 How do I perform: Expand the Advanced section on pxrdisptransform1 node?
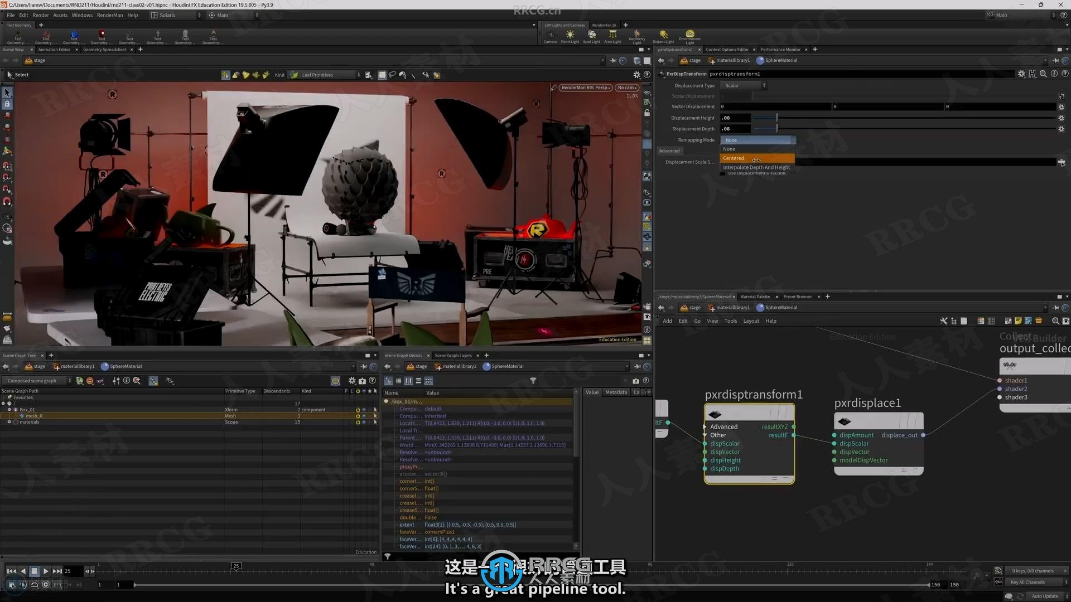tap(705, 426)
